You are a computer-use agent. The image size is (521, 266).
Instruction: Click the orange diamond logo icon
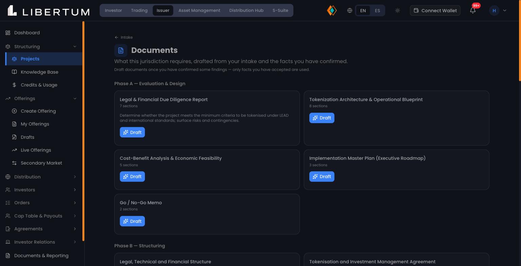(x=332, y=11)
